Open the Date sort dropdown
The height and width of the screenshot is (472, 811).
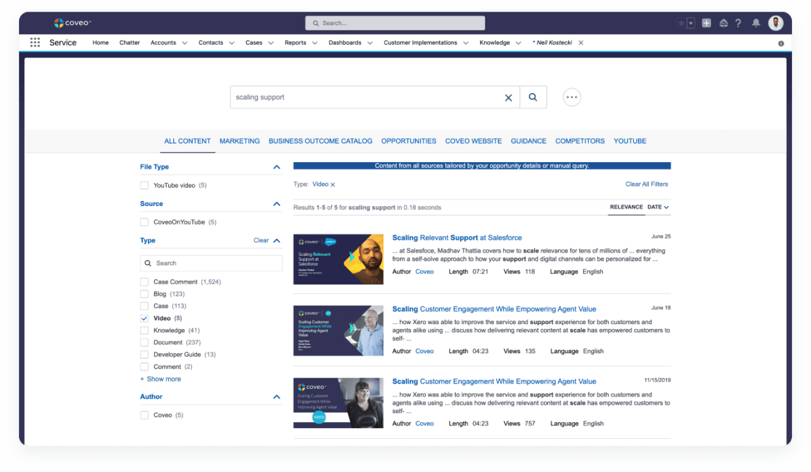pyautogui.click(x=658, y=207)
